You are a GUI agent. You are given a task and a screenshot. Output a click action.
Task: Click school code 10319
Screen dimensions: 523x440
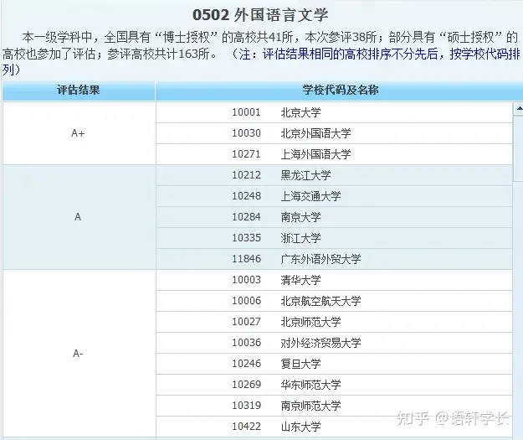click(x=246, y=406)
